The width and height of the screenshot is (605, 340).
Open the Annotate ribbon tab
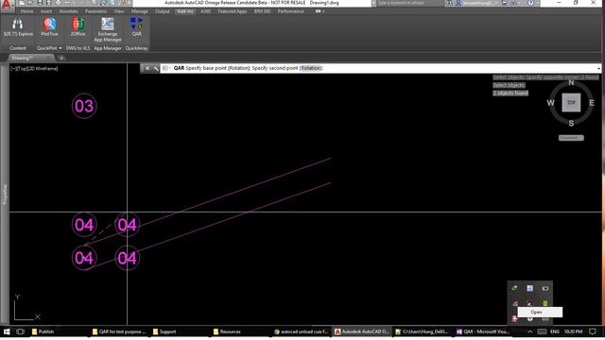pos(68,11)
